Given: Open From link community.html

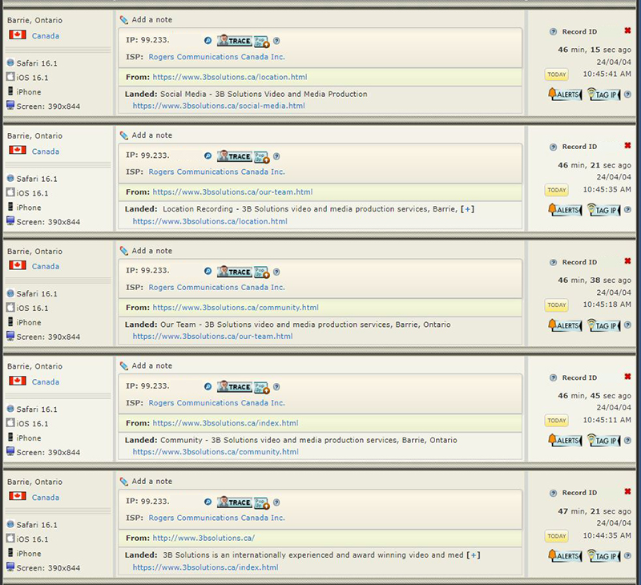Looking at the screenshot, I should pyautogui.click(x=236, y=308).
